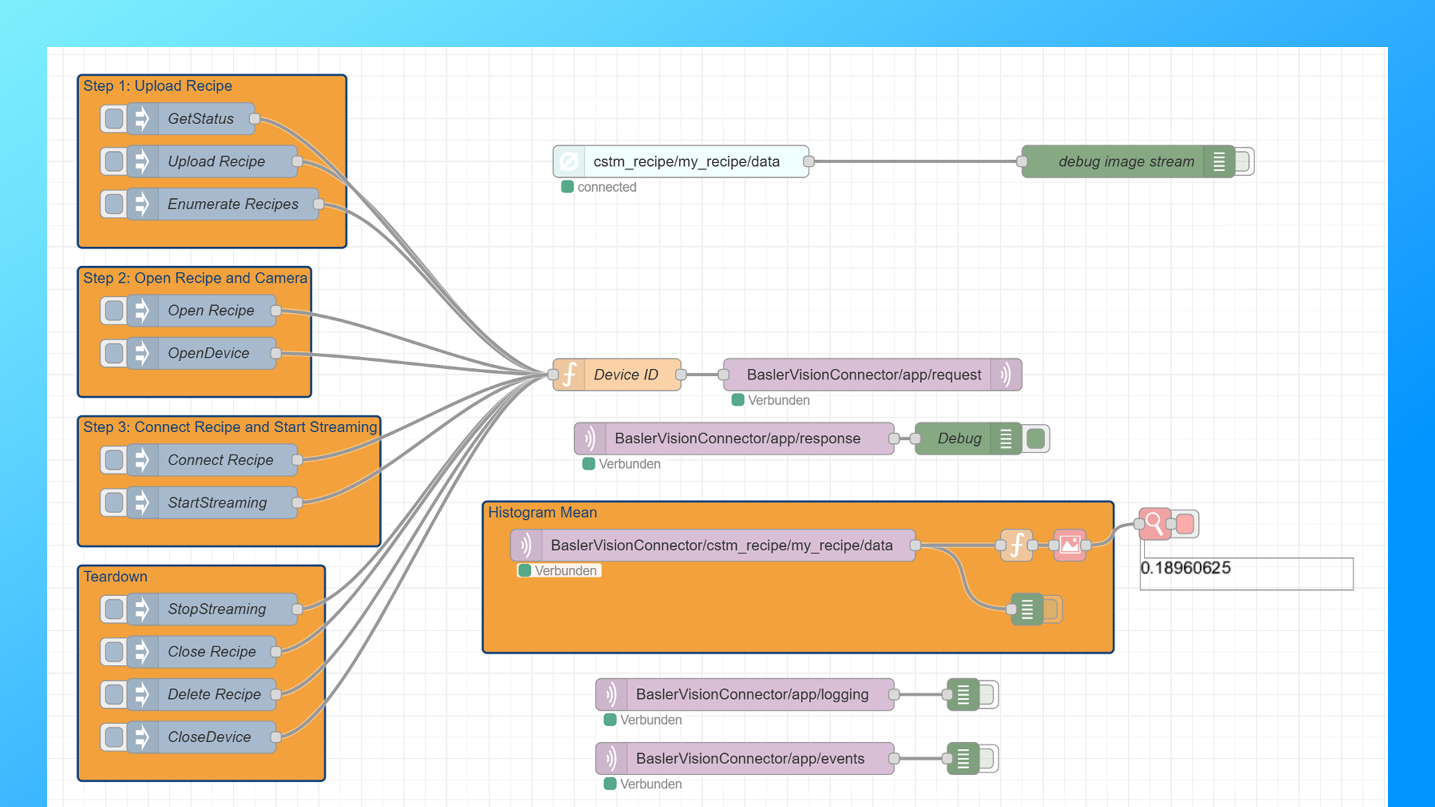
Task: Trigger the Upload Recipe inject button
Action: [114, 161]
